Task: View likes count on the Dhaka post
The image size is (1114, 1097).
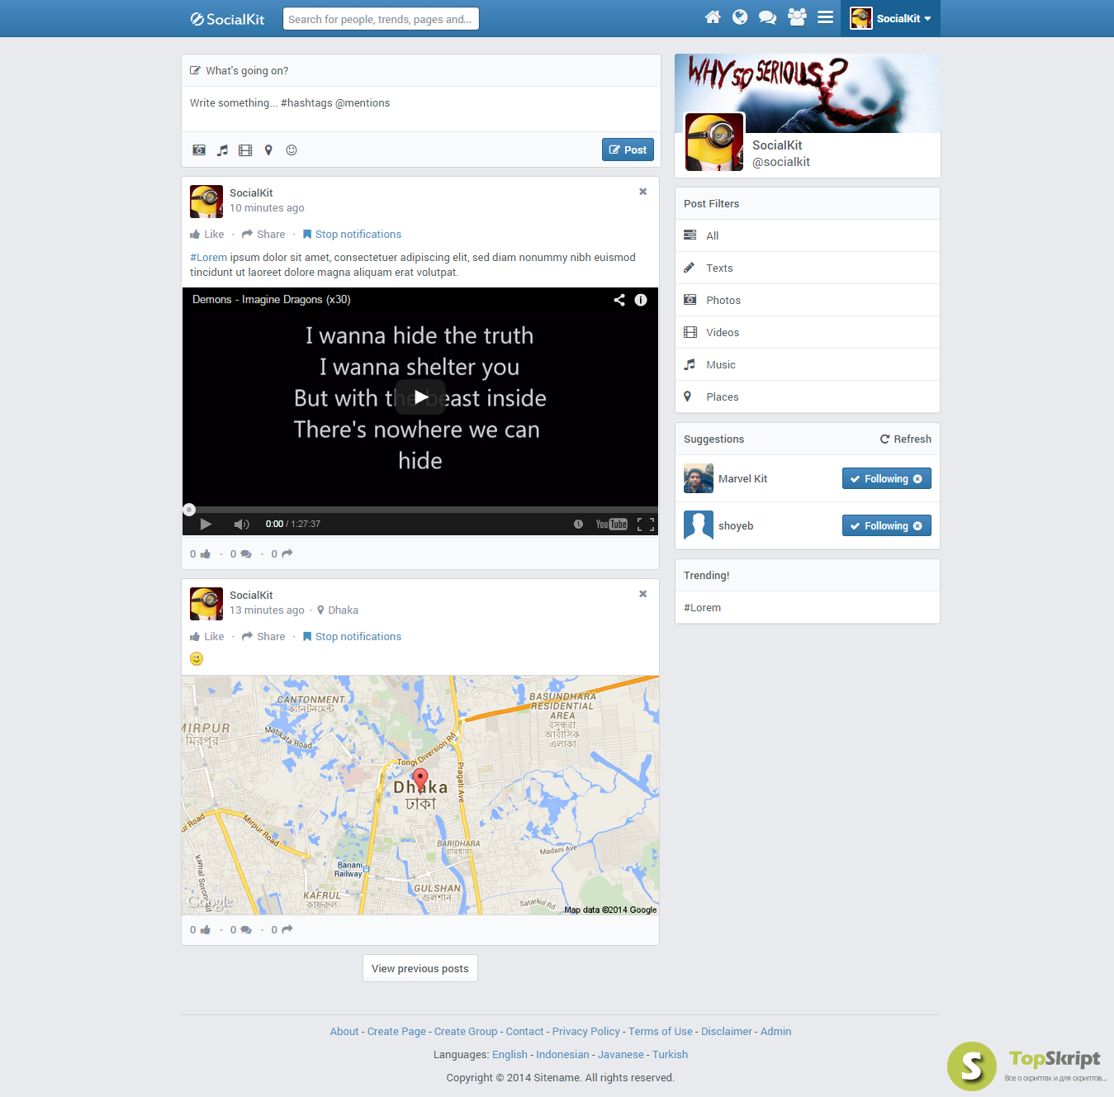Action: click(201, 930)
